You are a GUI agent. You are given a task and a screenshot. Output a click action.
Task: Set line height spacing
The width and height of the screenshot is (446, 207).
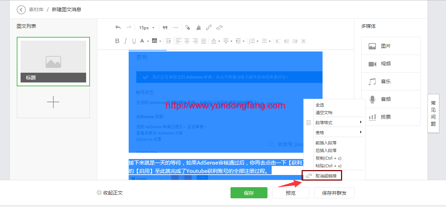point(238,41)
